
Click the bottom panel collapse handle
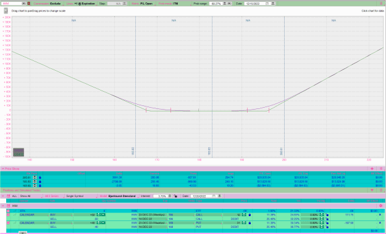tap(23, 233)
